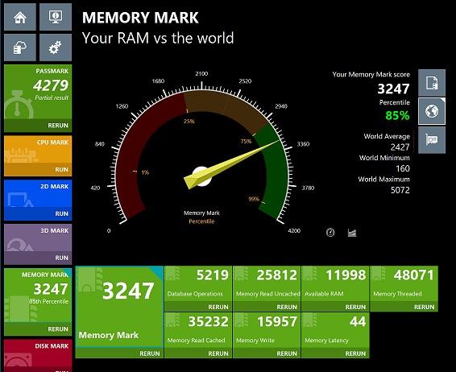Switch to the gauge dial view icon
Viewport: 456px width, 372px height.
[x=330, y=232]
